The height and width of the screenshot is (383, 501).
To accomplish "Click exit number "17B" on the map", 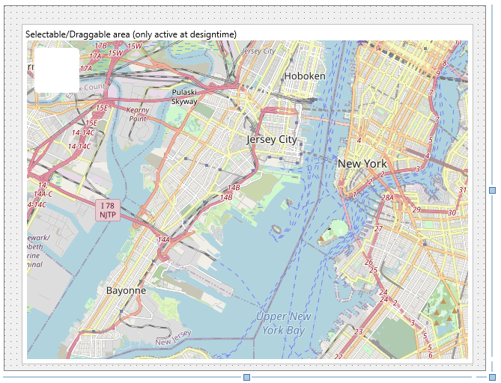I will click(100, 46).
